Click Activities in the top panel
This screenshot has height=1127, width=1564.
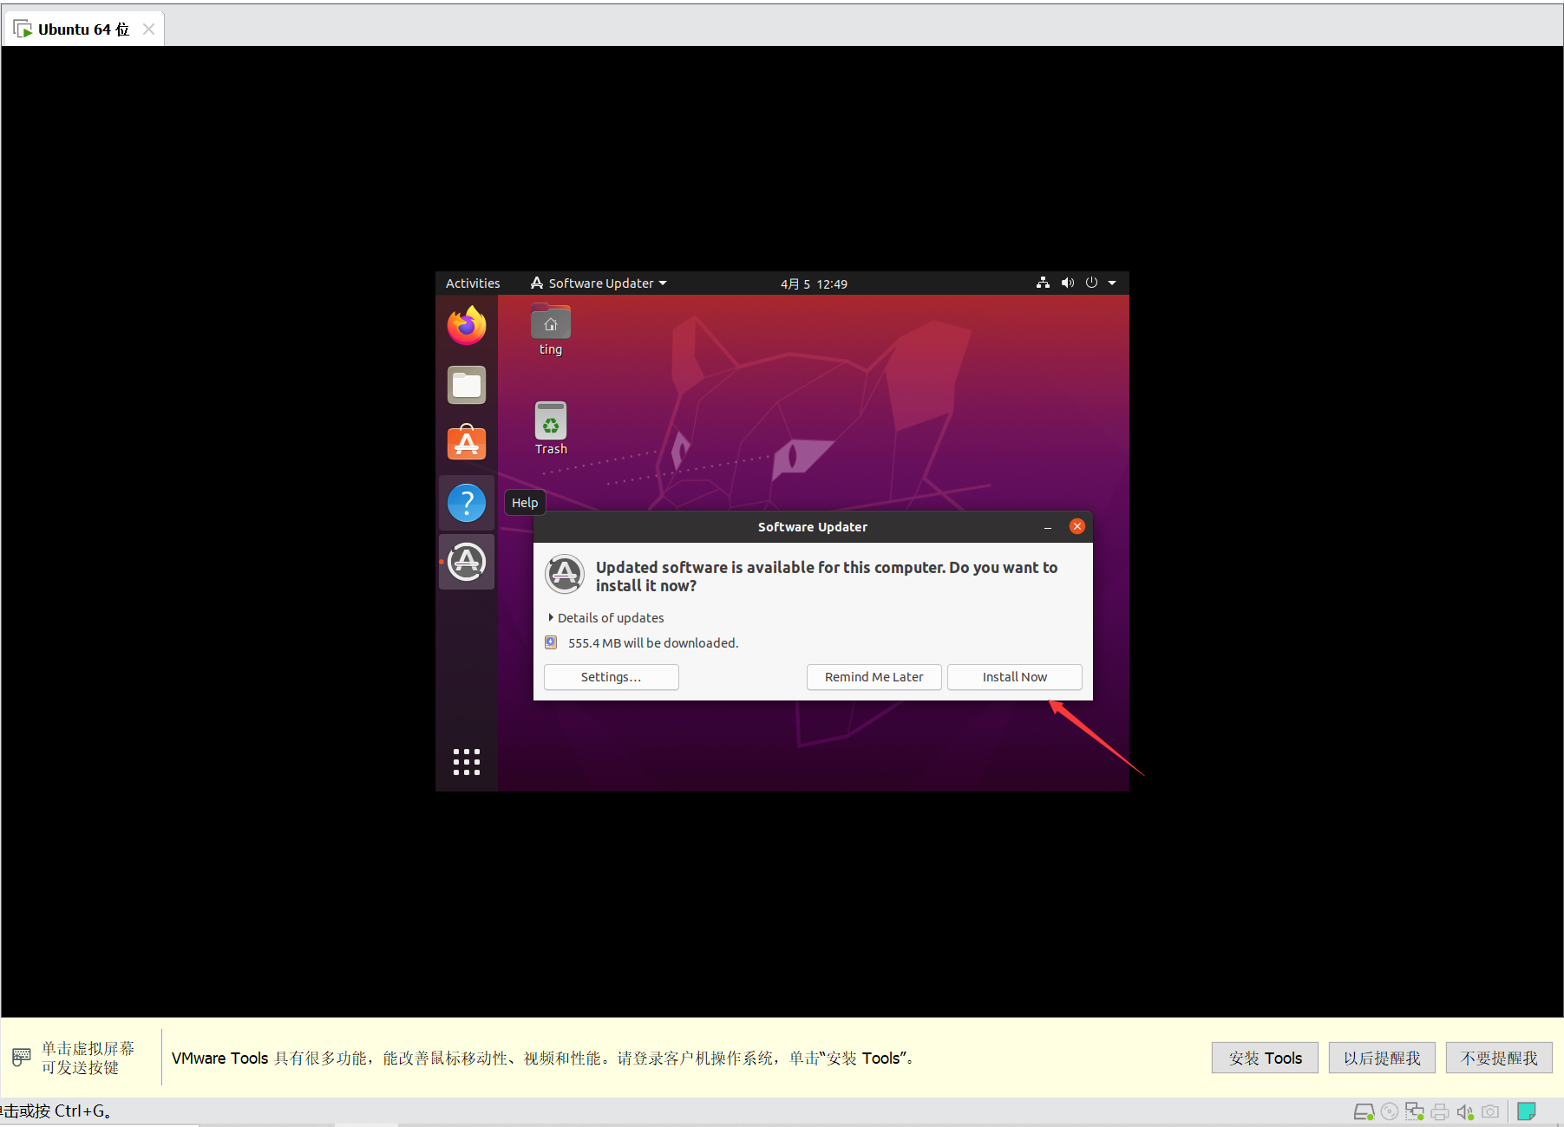coord(472,283)
